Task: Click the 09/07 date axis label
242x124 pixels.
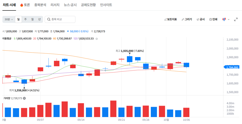Action: (40, 120)
